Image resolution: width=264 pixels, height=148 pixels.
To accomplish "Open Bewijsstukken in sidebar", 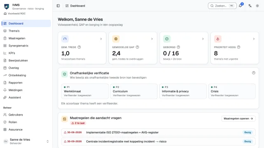I will click(26, 60).
